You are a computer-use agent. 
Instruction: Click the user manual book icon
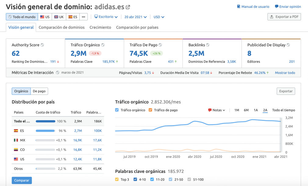[x=239, y=6]
